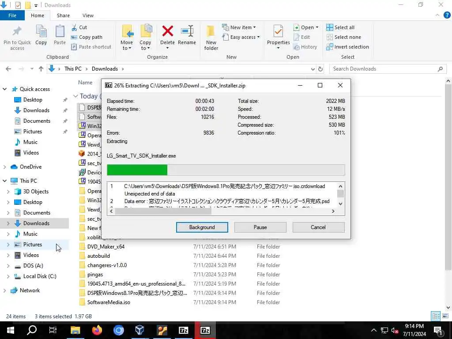The height and width of the screenshot is (339, 452).
Task: Expand OneDrive tree node
Action: pyautogui.click(x=4, y=167)
